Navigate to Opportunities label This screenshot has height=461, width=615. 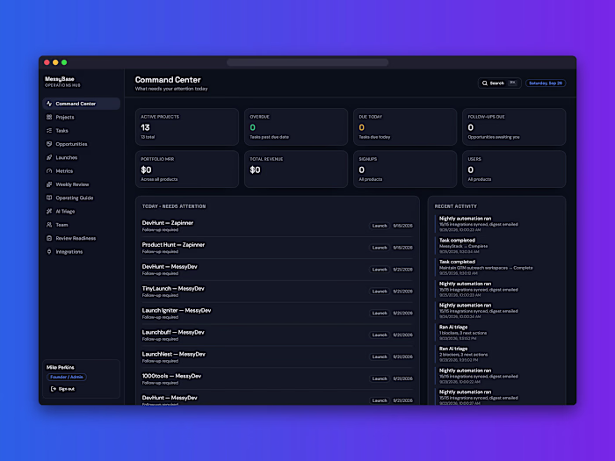[71, 144]
